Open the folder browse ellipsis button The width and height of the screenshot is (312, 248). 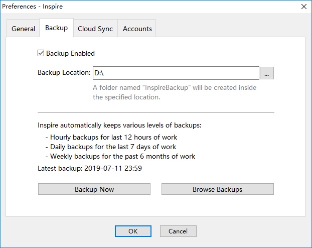(267, 73)
